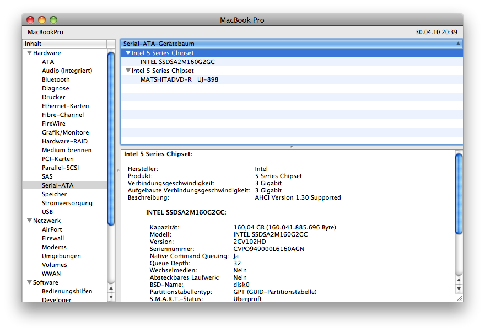This screenshot has width=485, height=332.
Task: Select Audio (Integriert) entry
Action: (67, 71)
